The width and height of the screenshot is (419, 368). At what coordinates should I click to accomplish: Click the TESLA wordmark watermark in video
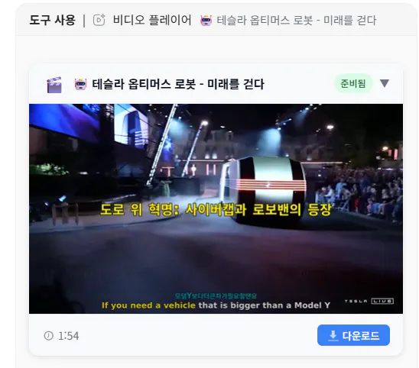click(x=356, y=301)
